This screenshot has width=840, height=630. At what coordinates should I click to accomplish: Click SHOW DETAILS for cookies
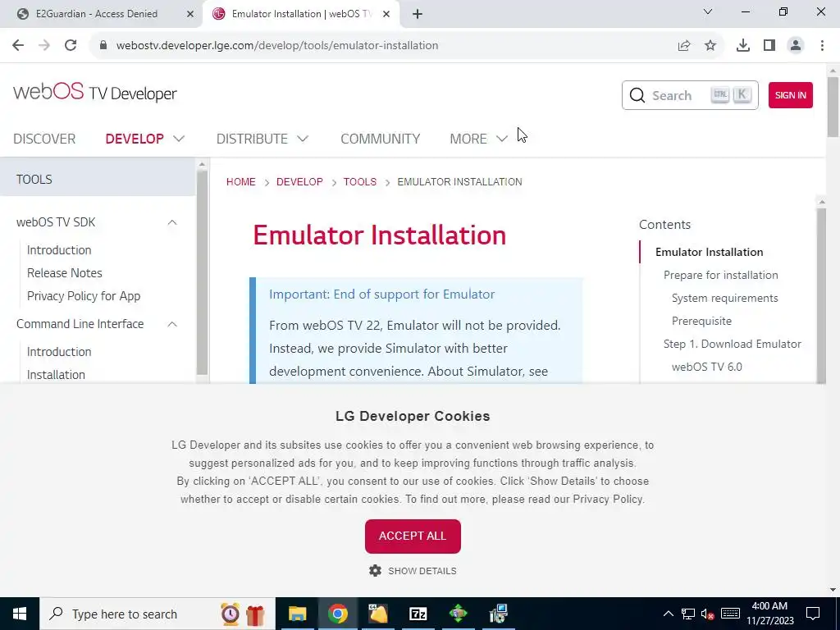422,571
